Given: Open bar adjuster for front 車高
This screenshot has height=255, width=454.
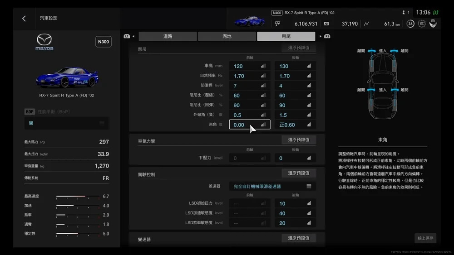Looking at the screenshot, I should point(263,66).
